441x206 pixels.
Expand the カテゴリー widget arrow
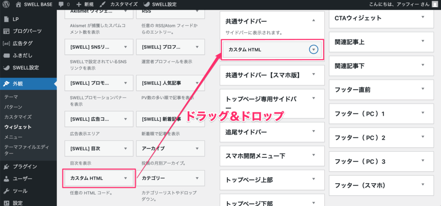[197, 178]
